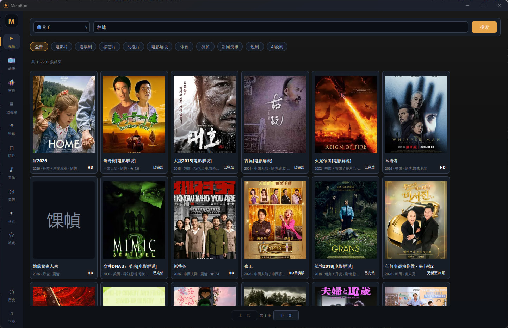508x328 pixels.
Task: Click the title 古玩[电影解说]
Action: click(258, 161)
